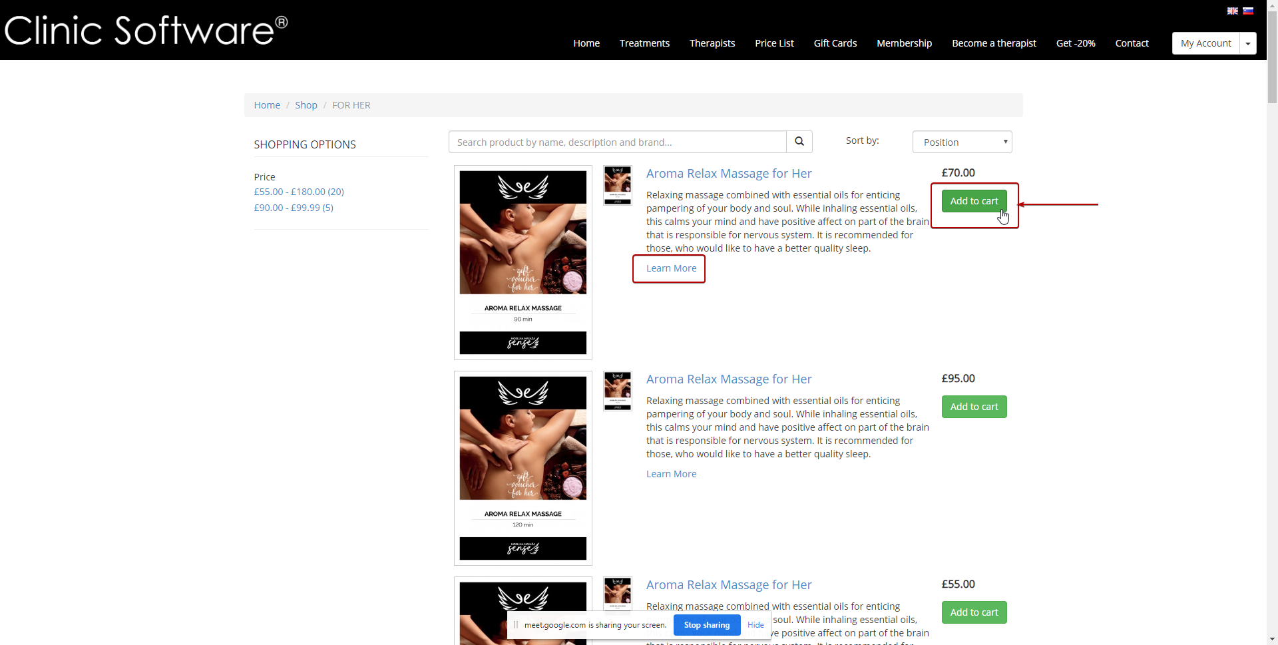The height and width of the screenshot is (645, 1278).
Task: Hide the screen sharing notification
Action: [755, 625]
